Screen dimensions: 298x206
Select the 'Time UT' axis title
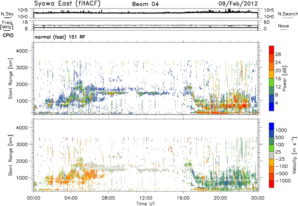click(x=146, y=204)
